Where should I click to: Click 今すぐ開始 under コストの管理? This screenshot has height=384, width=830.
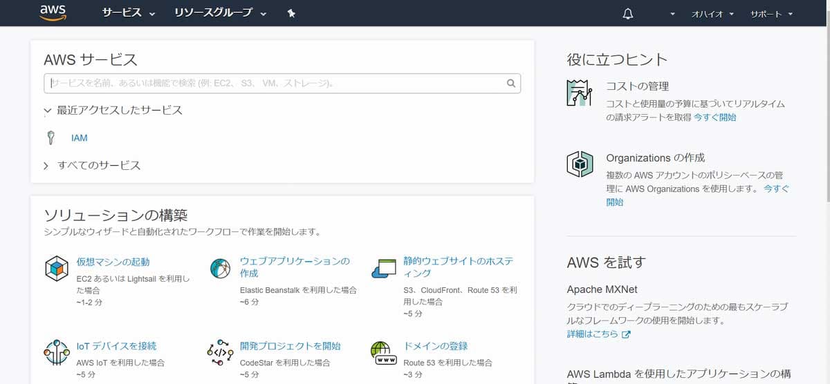coord(715,117)
